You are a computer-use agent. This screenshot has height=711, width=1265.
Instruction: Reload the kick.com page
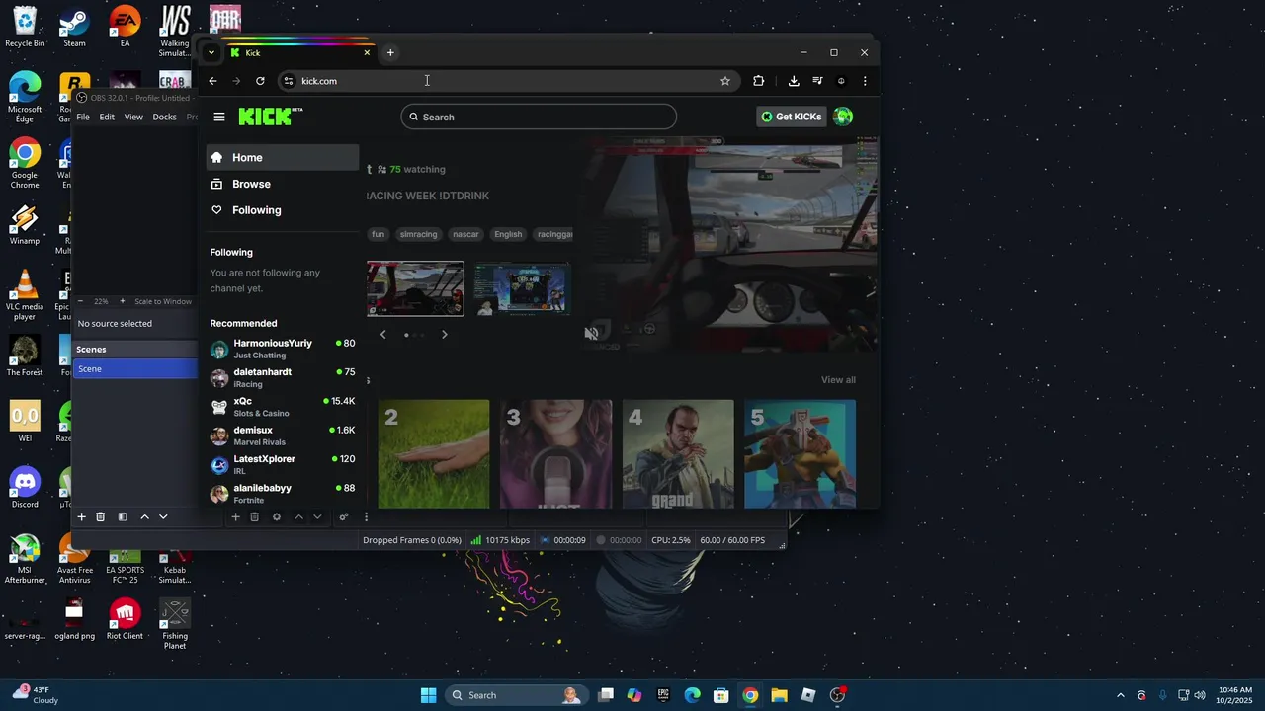click(x=260, y=81)
